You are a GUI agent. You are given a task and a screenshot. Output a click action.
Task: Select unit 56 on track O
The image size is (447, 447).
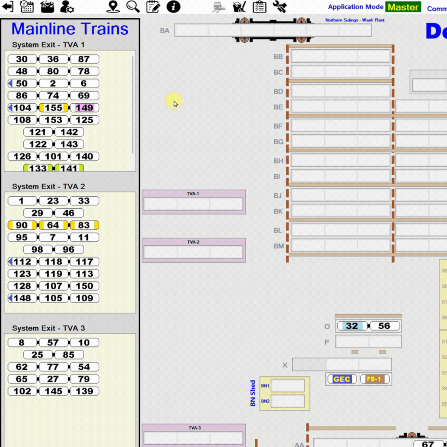tap(384, 326)
